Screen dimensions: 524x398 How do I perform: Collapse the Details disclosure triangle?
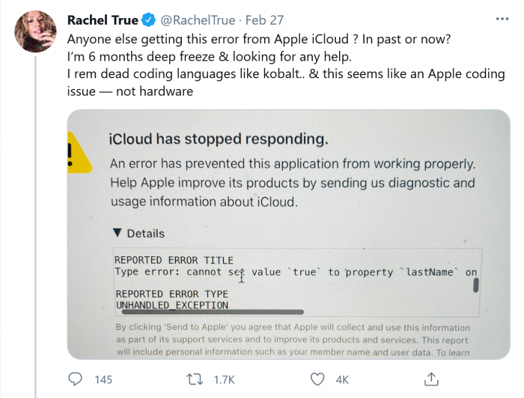click(118, 233)
